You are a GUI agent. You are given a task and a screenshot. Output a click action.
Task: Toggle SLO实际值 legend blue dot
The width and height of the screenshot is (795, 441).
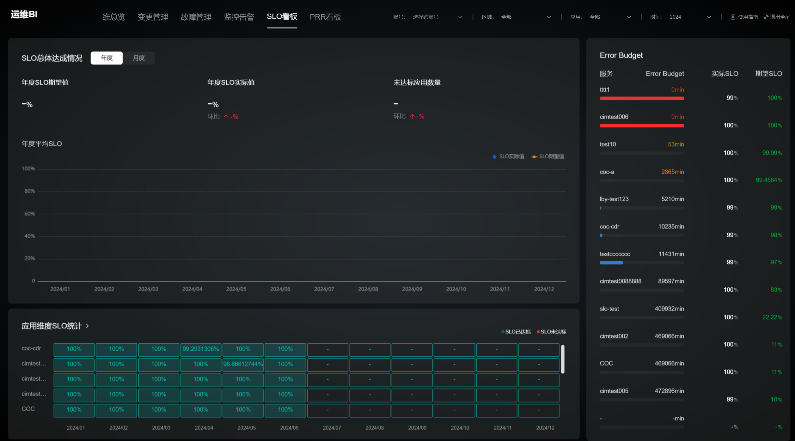pos(494,157)
